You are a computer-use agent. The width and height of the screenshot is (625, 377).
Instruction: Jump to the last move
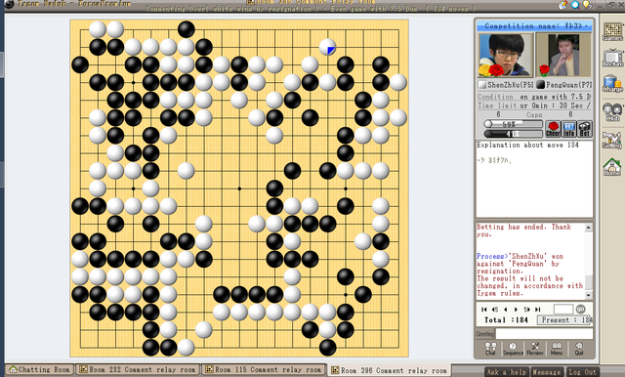click(537, 310)
